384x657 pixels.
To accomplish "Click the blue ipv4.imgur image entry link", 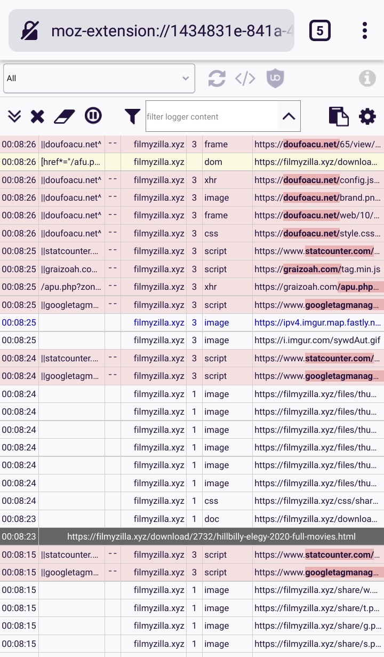I will [x=317, y=322].
